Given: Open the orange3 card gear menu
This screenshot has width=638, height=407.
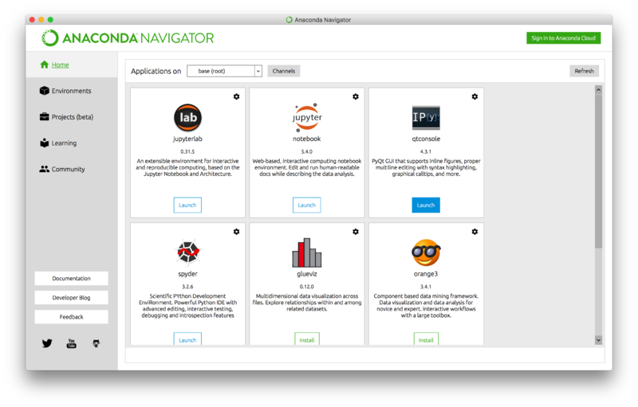Looking at the screenshot, I should [475, 232].
